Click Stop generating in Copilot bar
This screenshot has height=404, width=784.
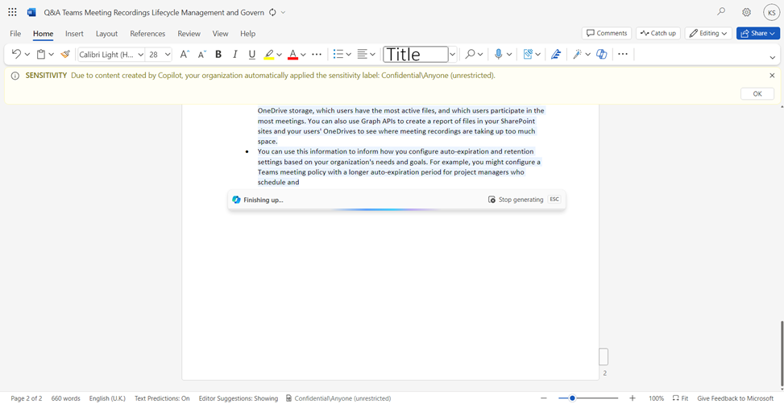tap(516, 200)
